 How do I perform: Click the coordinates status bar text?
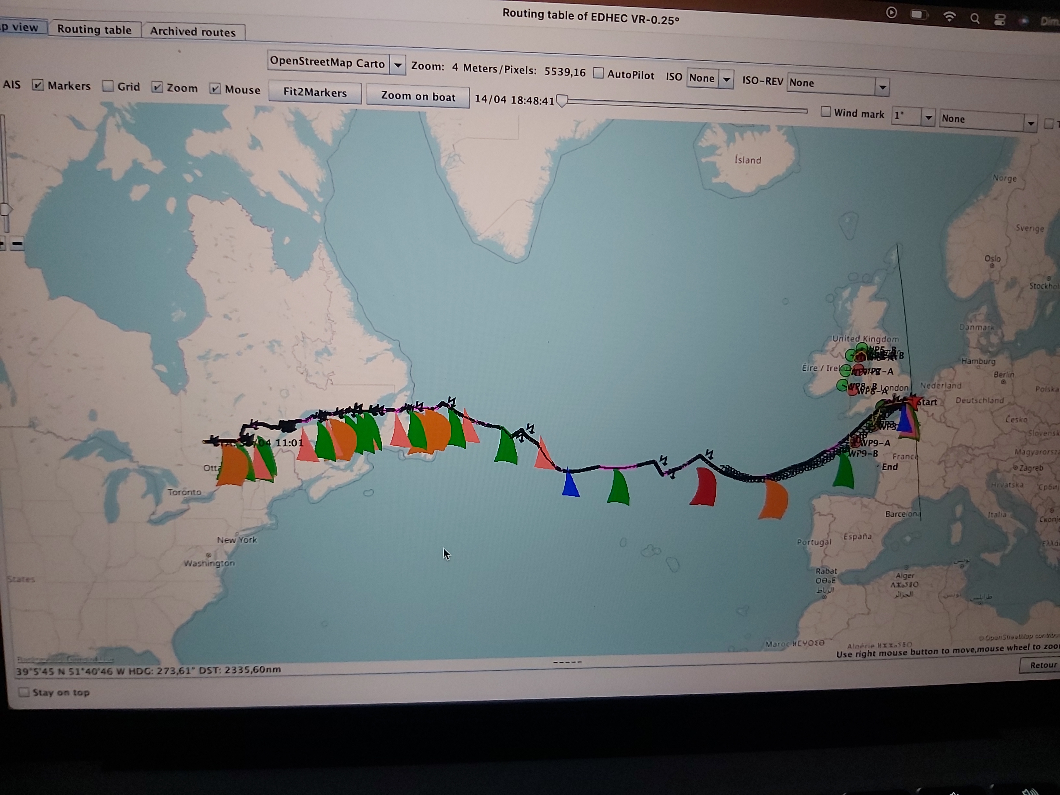point(149,670)
